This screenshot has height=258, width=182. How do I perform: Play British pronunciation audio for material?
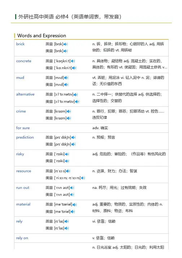point(75,204)
